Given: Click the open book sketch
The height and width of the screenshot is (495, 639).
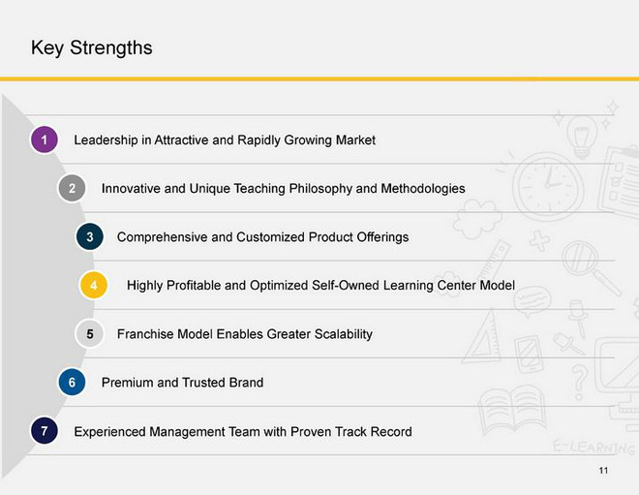Looking at the screenshot, I should click(x=512, y=409).
